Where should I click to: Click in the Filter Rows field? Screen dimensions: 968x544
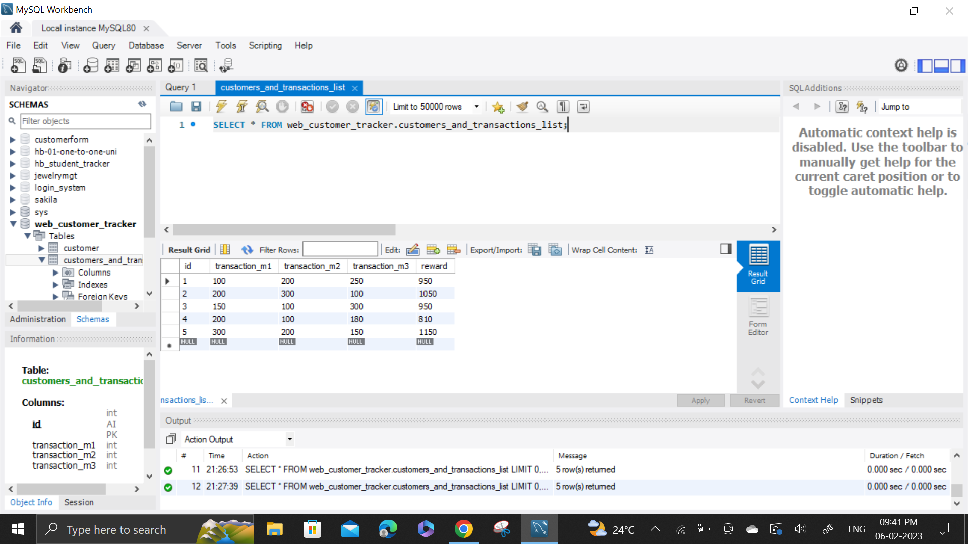340,250
